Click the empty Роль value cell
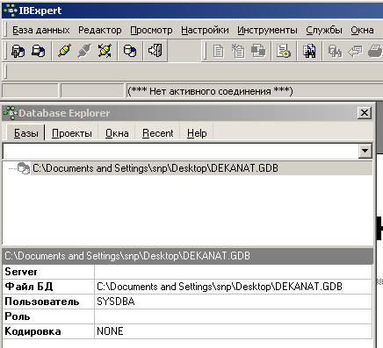383x348 pixels. (233, 316)
